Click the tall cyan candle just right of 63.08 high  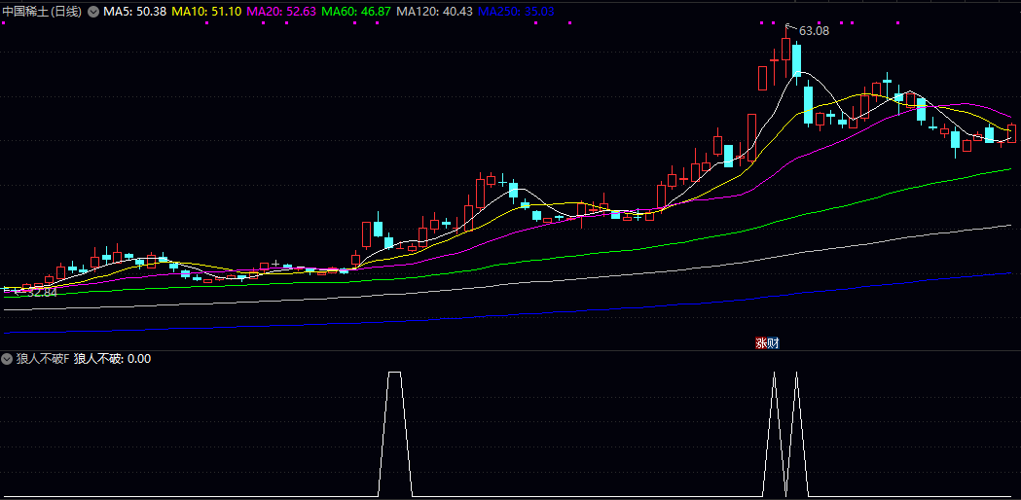coord(796,58)
